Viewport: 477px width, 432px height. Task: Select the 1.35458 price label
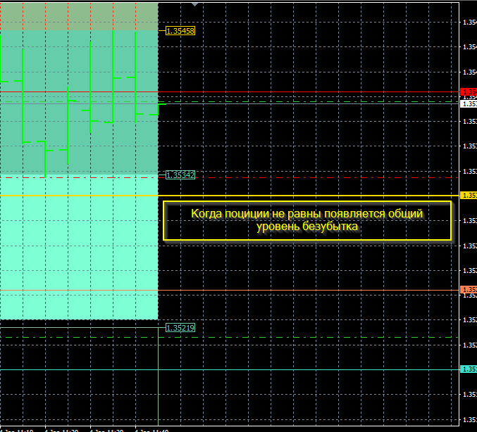pyautogui.click(x=180, y=31)
